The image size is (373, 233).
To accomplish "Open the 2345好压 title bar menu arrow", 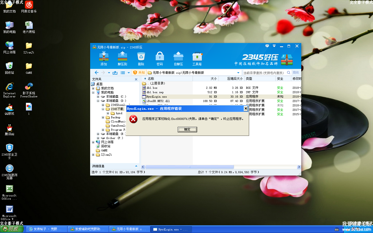I will pos(274,46).
